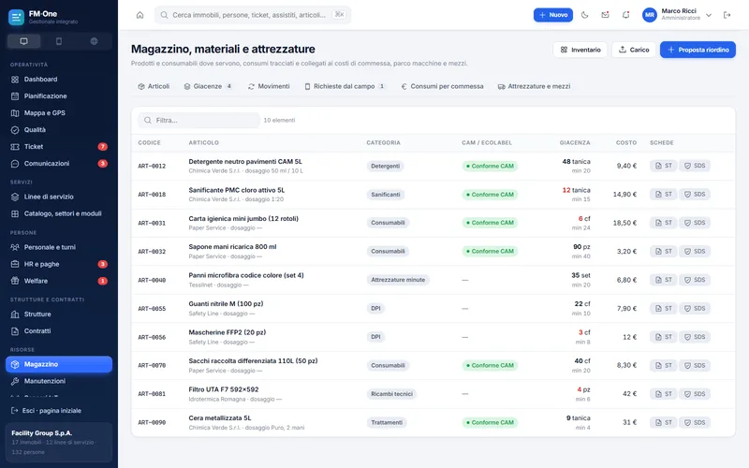Screen dimensions: 749x468
Task: Open ST sheet for Sacchi raccolta differenziata
Action: pyautogui.click(x=664, y=365)
